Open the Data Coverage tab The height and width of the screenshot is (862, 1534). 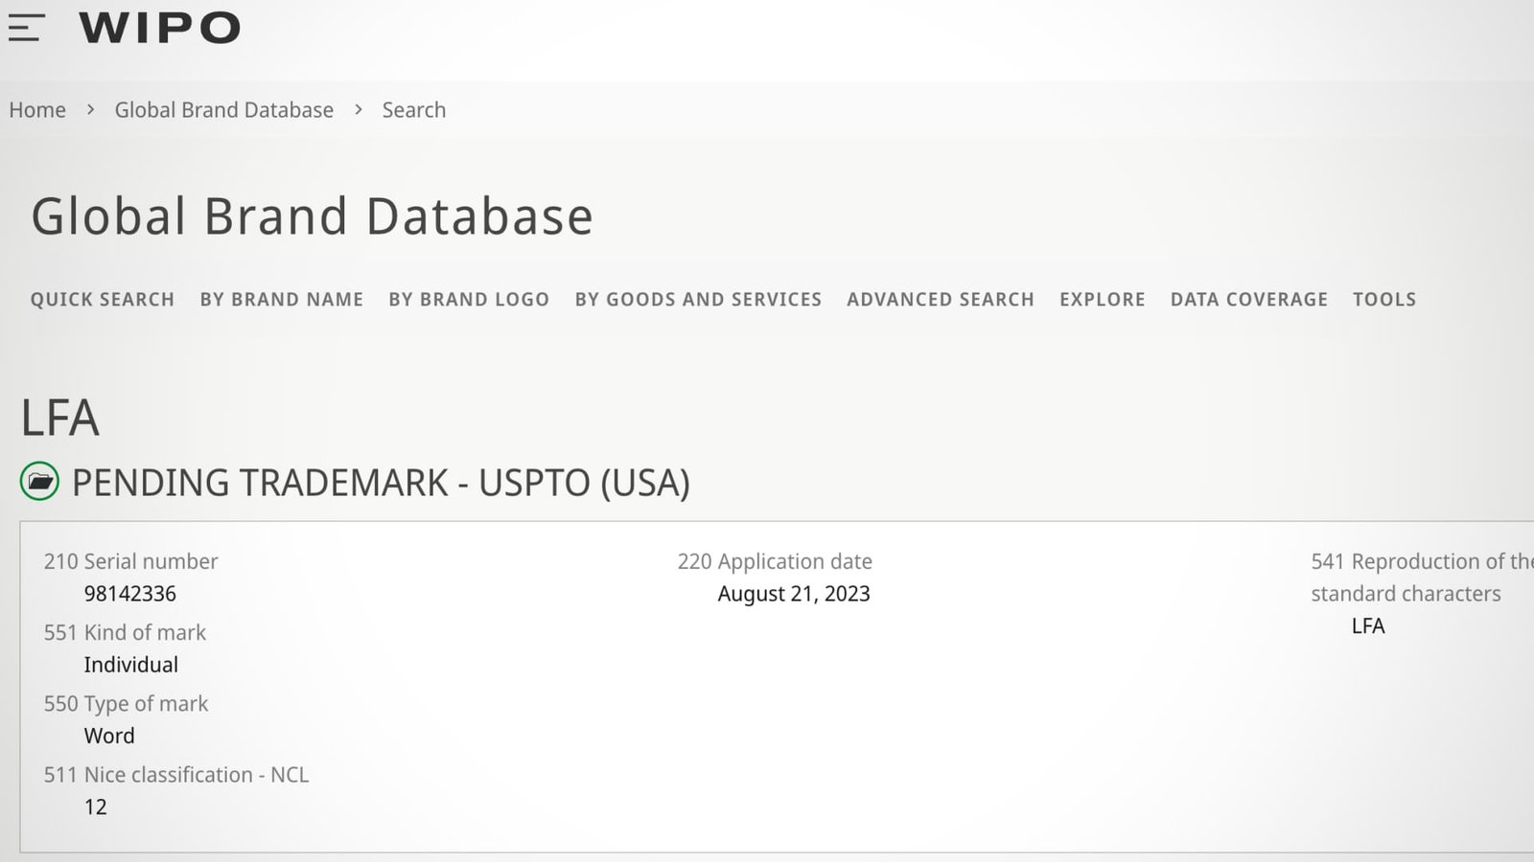[1249, 300]
